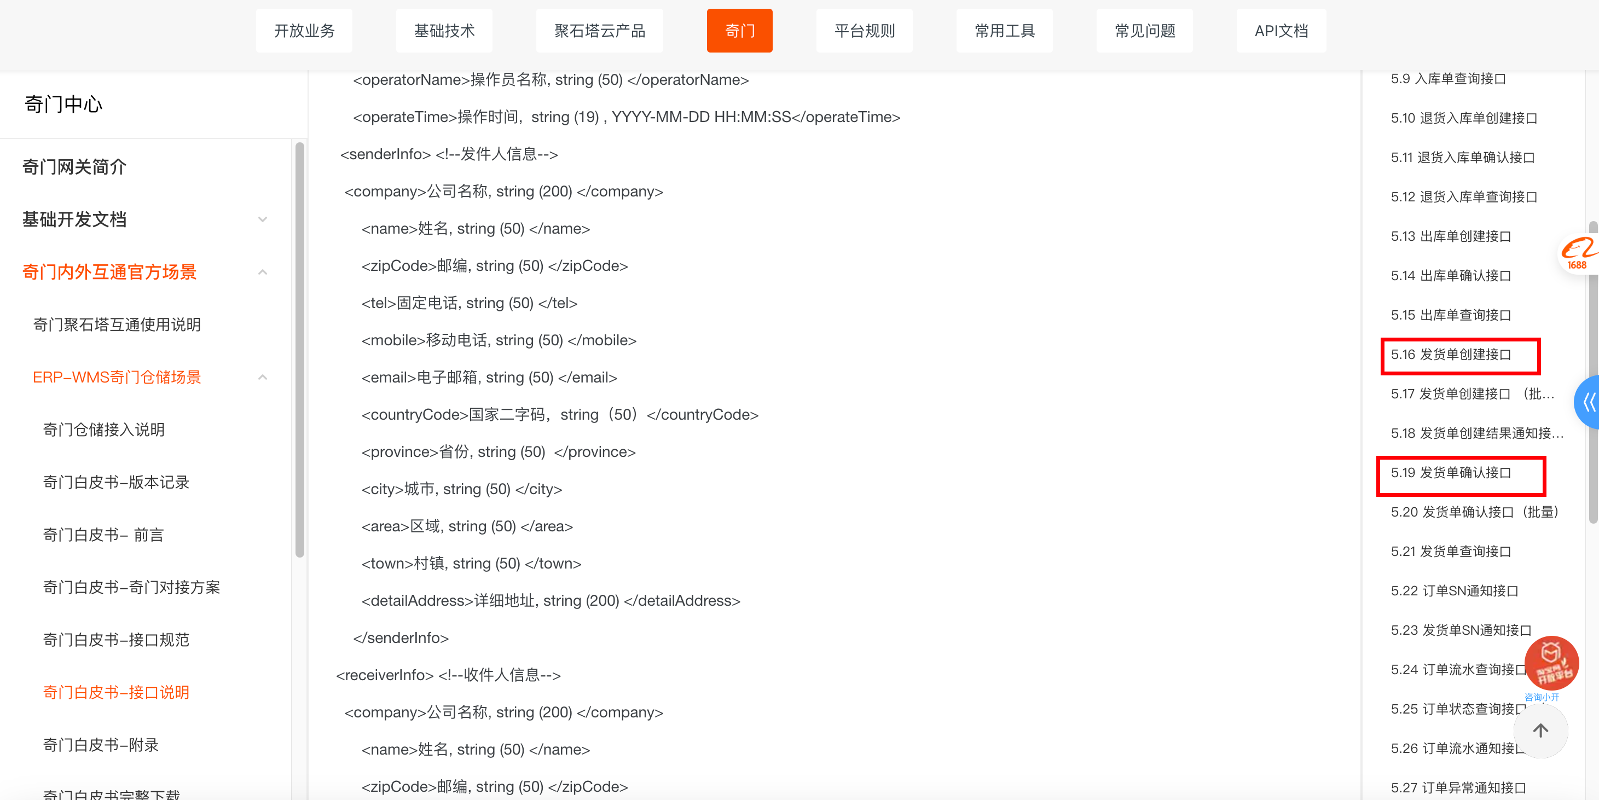Open 奇门聚石塔互通使用说明 page
Screen dimensions: 1599x800
click(117, 324)
